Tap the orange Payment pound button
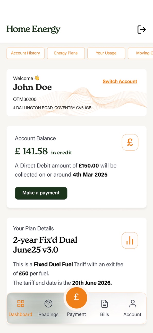 pos(76,298)
